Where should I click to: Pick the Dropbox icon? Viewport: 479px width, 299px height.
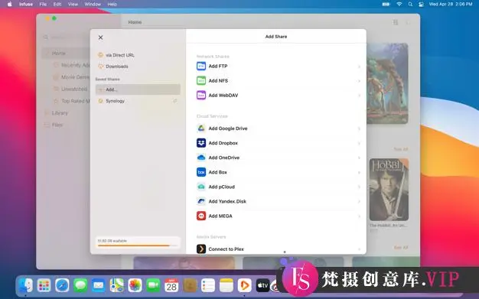[x=201, y=143]
